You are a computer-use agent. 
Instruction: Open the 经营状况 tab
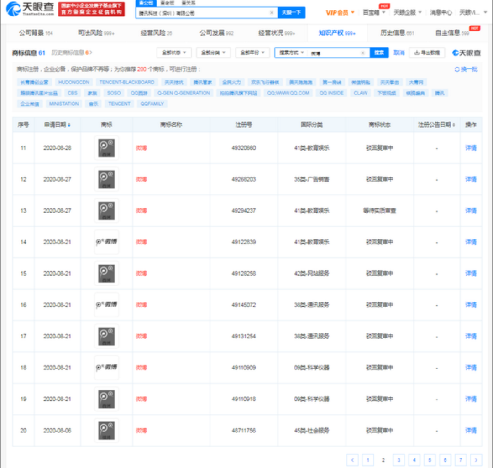tap(277, 33)
